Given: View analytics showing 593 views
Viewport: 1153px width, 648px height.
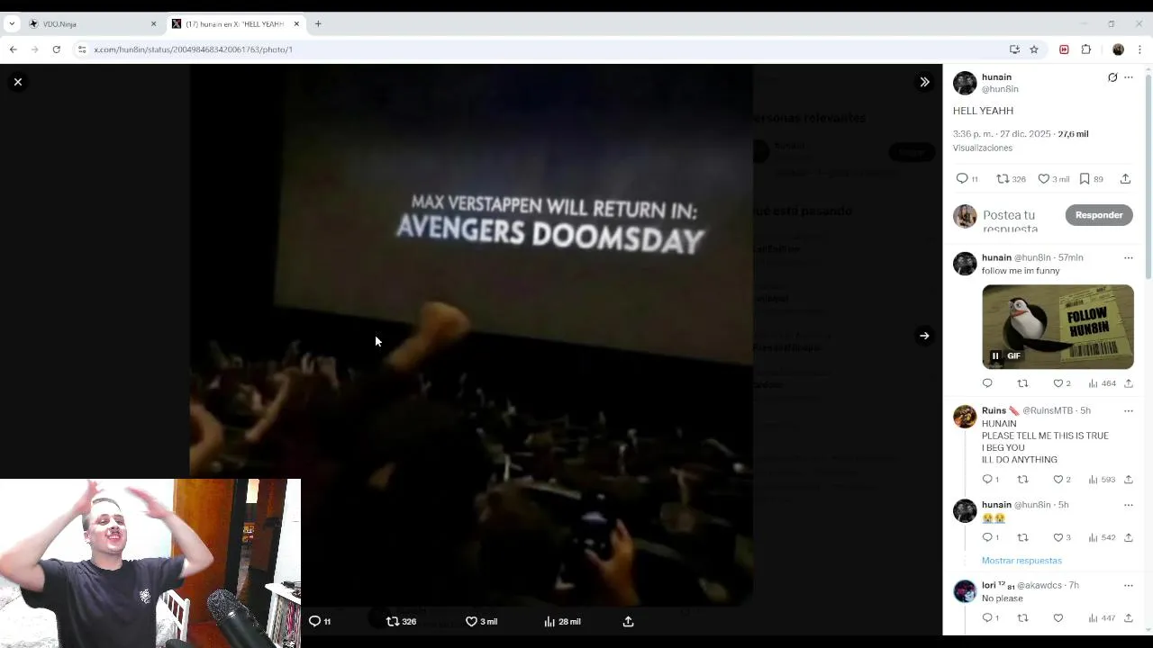Looking at the screenshot, I should 1102,480.
